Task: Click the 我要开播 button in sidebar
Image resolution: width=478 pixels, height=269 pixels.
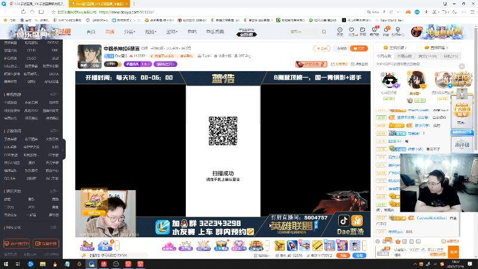Action: 46,243
